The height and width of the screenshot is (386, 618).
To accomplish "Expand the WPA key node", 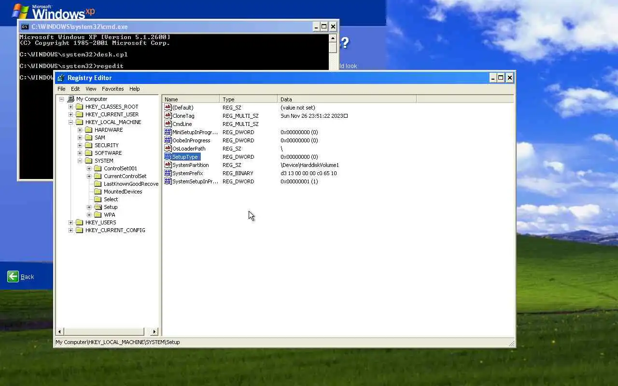I will point(89,215).
